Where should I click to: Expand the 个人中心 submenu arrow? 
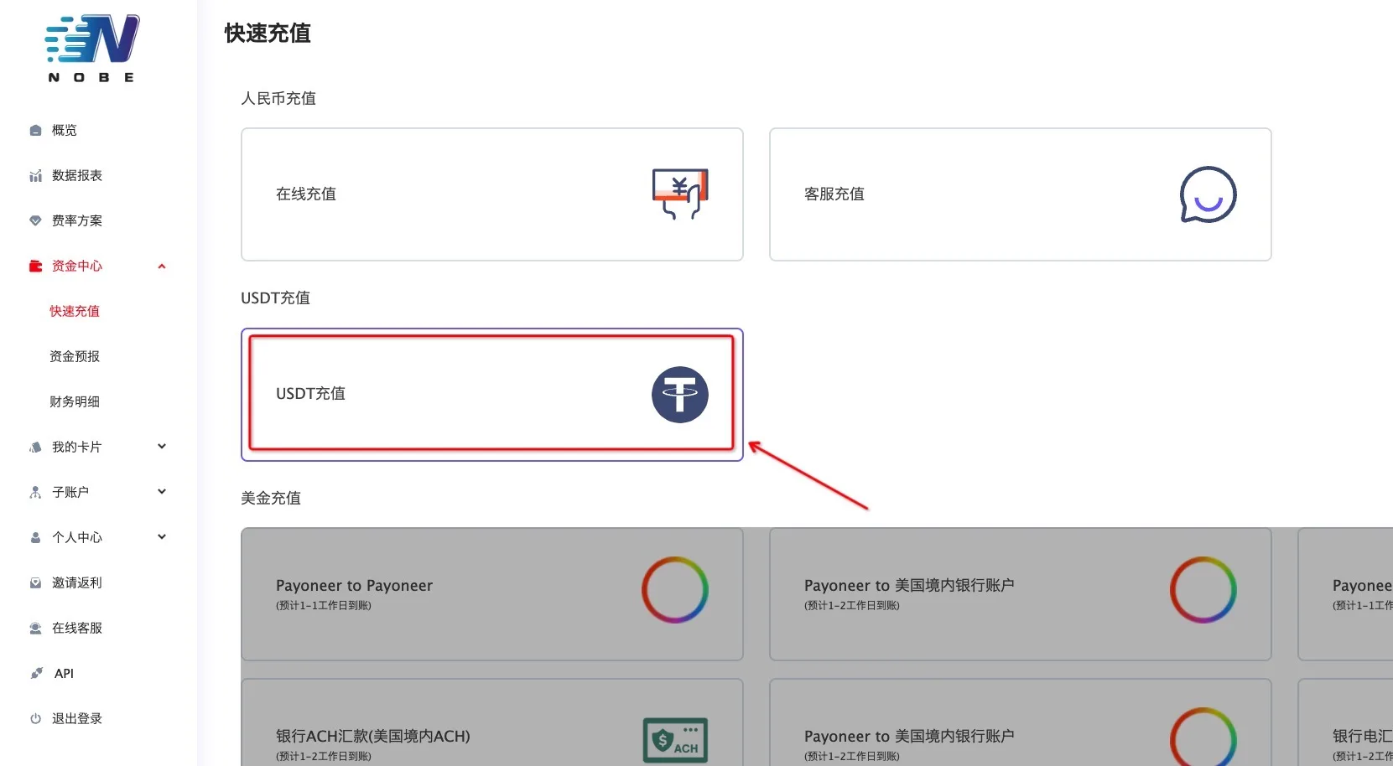[x=162, y=536]
